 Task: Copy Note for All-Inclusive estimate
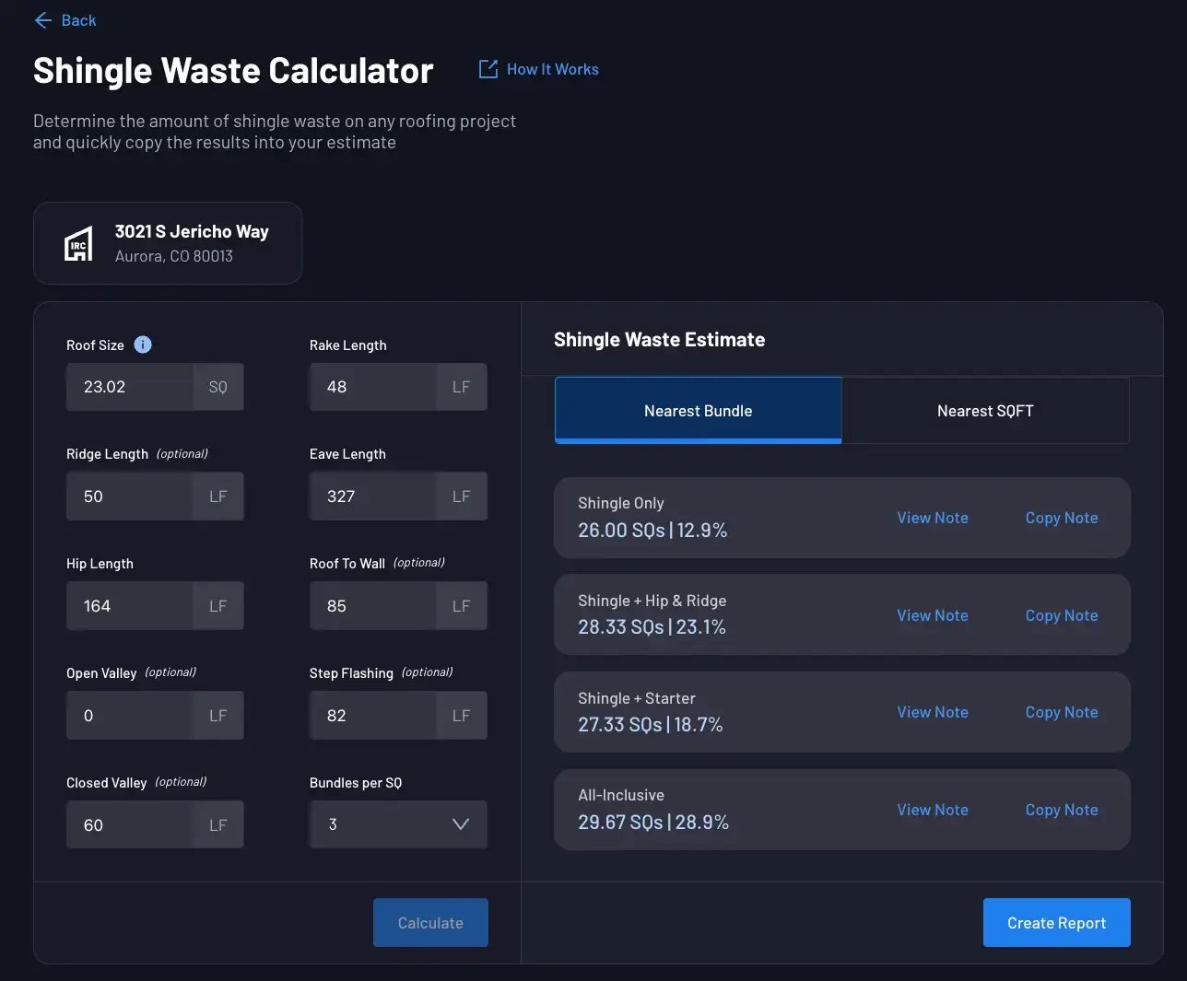(1061, 810)
